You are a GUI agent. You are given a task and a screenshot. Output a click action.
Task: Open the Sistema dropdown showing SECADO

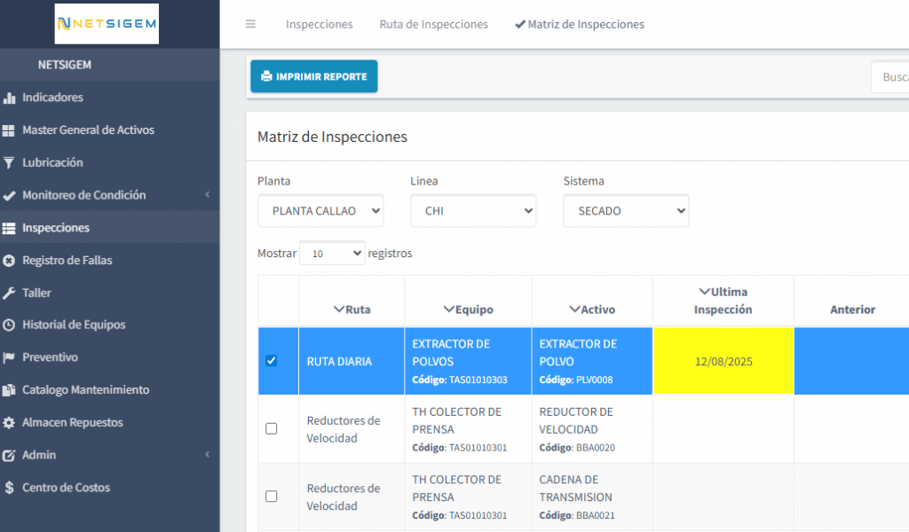(625, 211)
